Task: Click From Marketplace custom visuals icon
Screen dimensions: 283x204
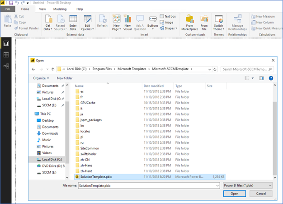Action: (190, 19)
